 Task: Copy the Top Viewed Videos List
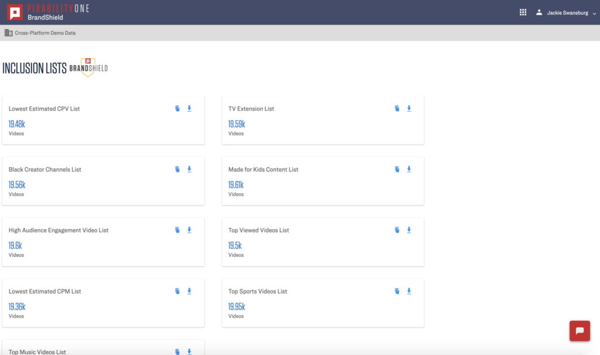point(397,230)
